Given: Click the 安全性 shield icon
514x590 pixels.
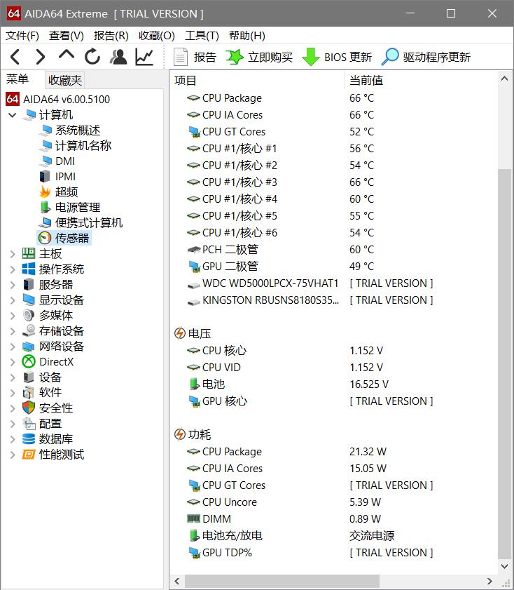Looking at the screenshot, I should point(29,408).
